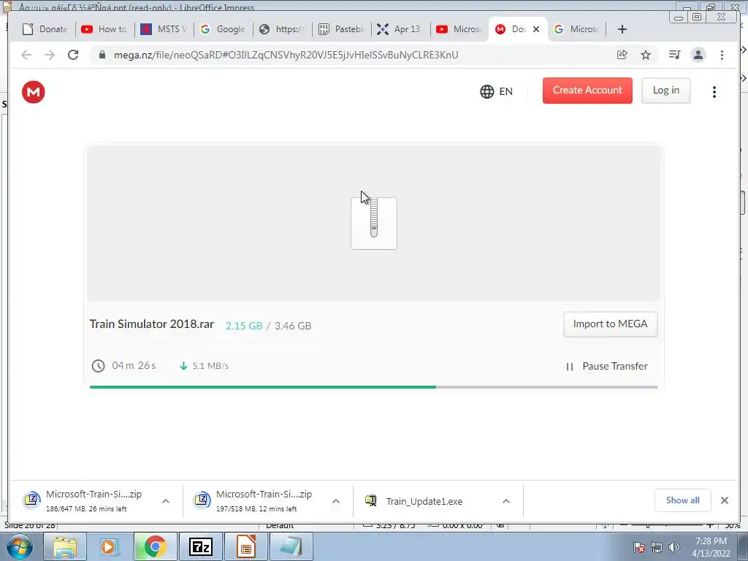Open the Windows Start button
Image resolution: width=748 pixels, height=561 pixels.
20,546
